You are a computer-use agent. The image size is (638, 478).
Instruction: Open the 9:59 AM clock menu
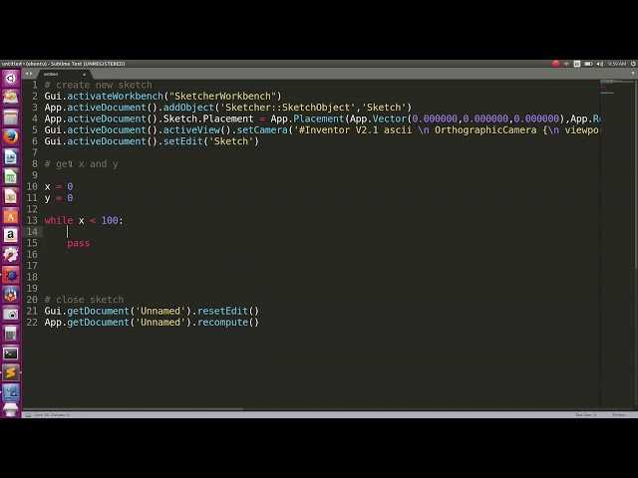[614, 64]
